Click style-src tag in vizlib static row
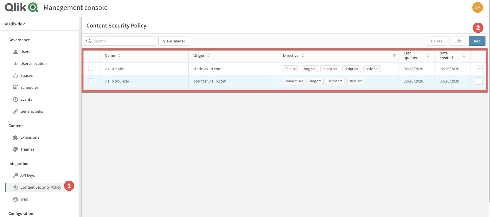The width and height of the screenshot is (490, 217). coord(372,69)
